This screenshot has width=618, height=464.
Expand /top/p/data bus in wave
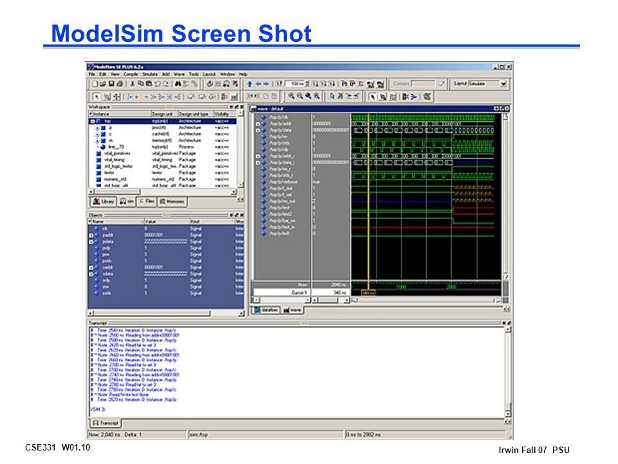[x=257, y=130]
